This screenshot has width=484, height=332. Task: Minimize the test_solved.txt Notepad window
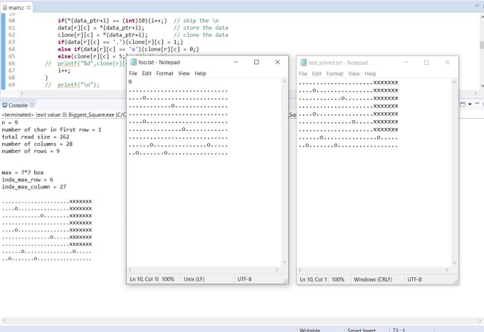pyautogui.click(x=406, y=63)
